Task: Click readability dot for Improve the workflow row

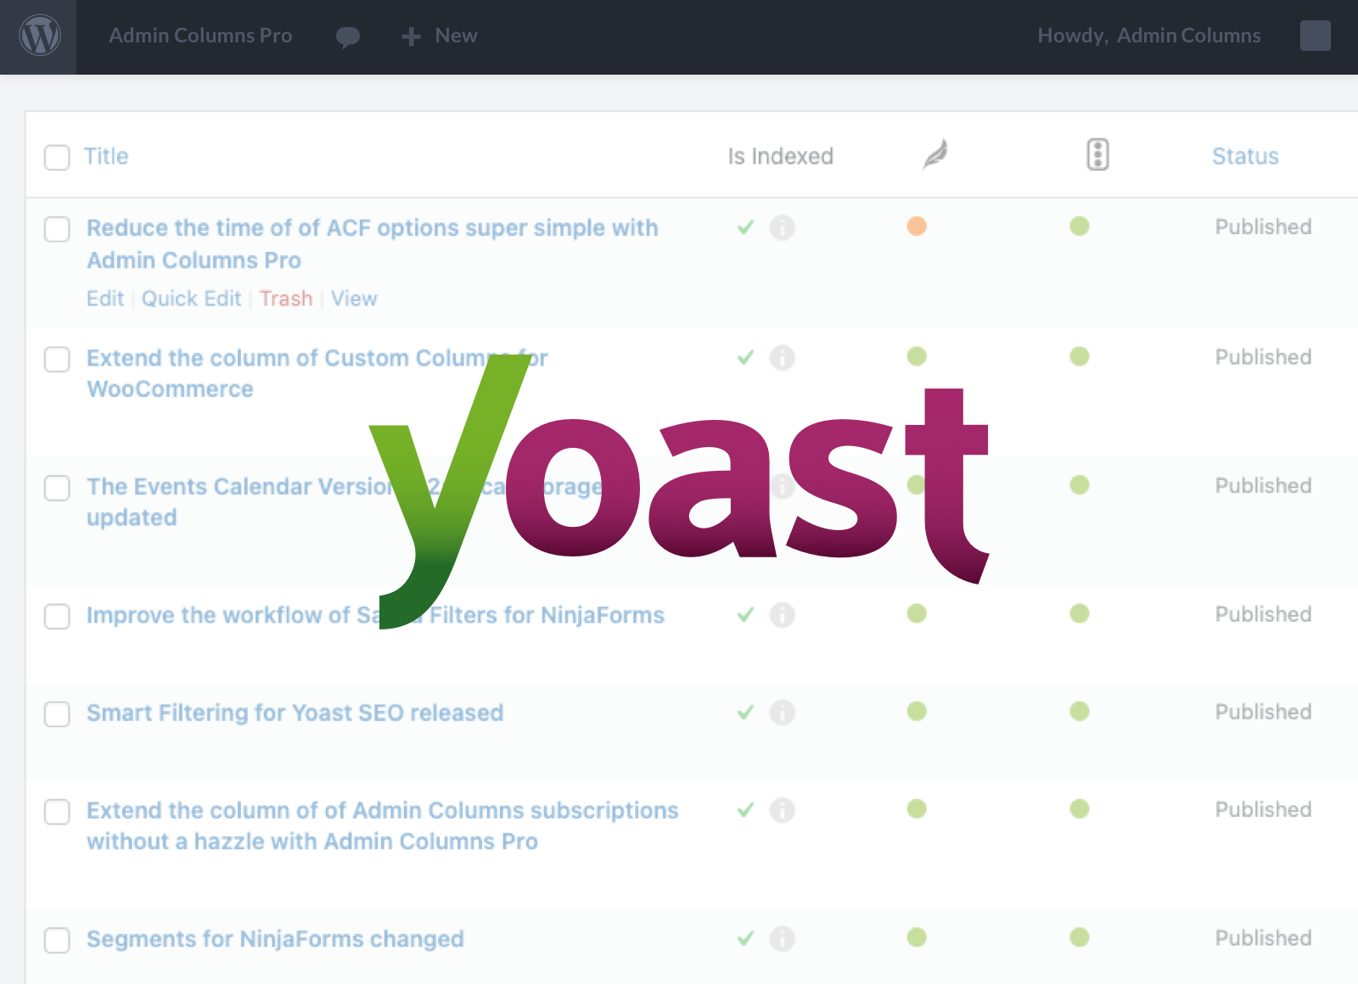Action: pos(917,612)
